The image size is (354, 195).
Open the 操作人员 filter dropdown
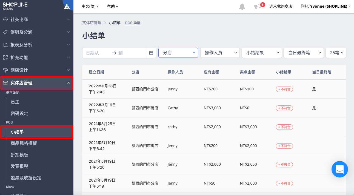click(220, 53)
